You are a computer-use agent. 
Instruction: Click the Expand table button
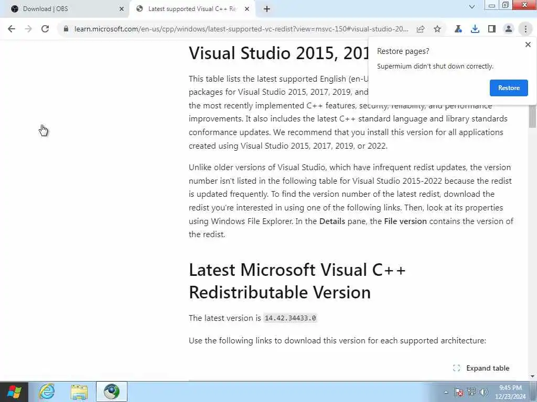481,368
